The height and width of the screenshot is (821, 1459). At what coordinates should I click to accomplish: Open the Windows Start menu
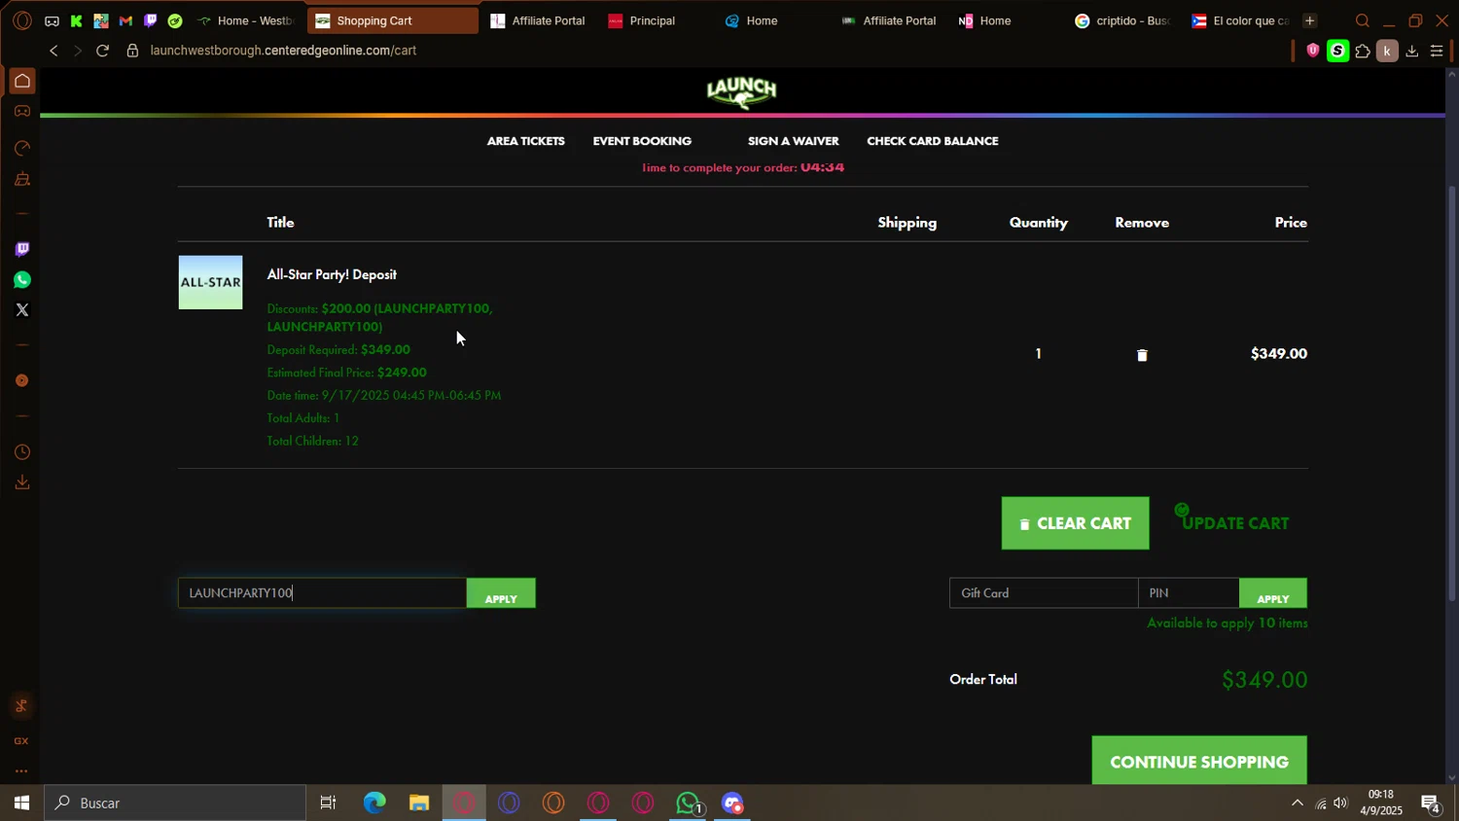click(21, 803)
